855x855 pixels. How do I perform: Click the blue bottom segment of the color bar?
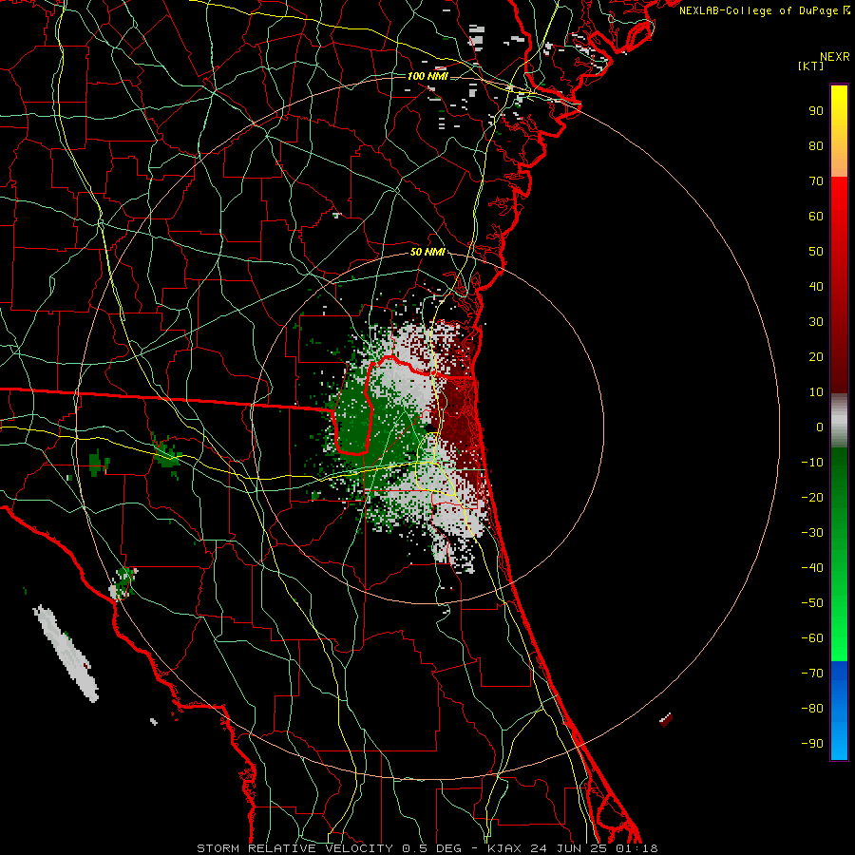839,710
